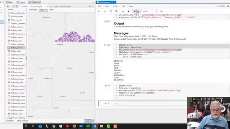Add a new cell below with plus icon
The height and width of the screenshot is (129, 230).
(99, 11)
